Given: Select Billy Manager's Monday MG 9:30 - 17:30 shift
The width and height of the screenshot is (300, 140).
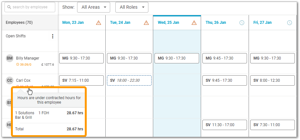Looking at the screenshot, I should point(81,58).
